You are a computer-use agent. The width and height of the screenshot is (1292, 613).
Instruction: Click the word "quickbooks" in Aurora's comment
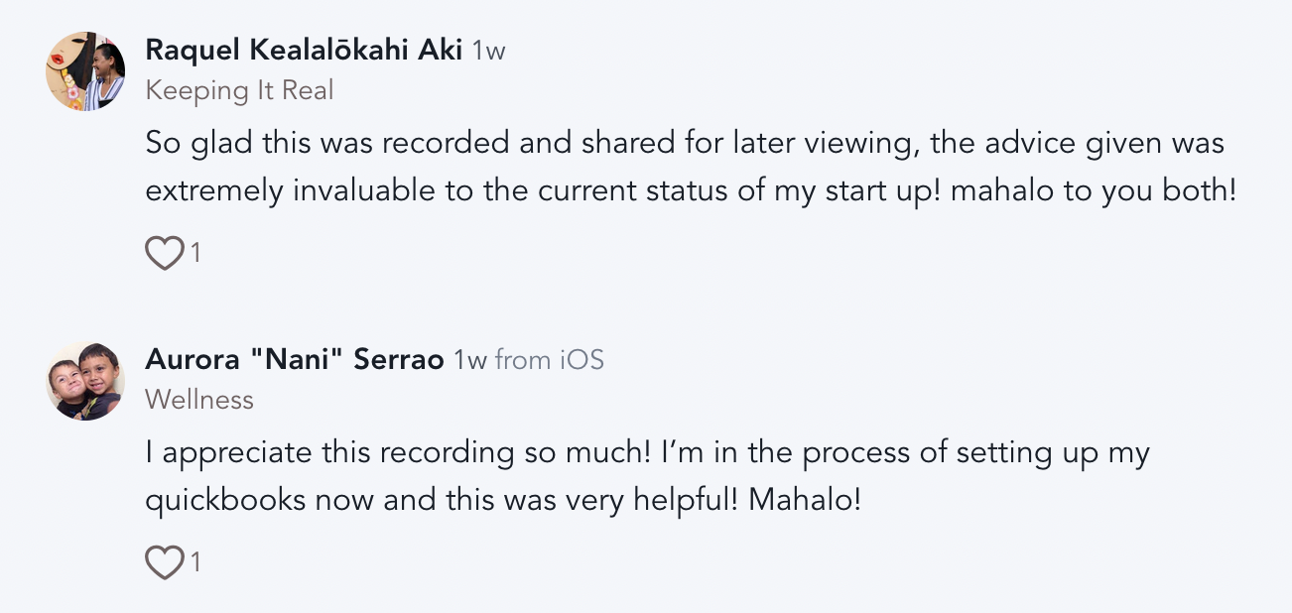225,500
